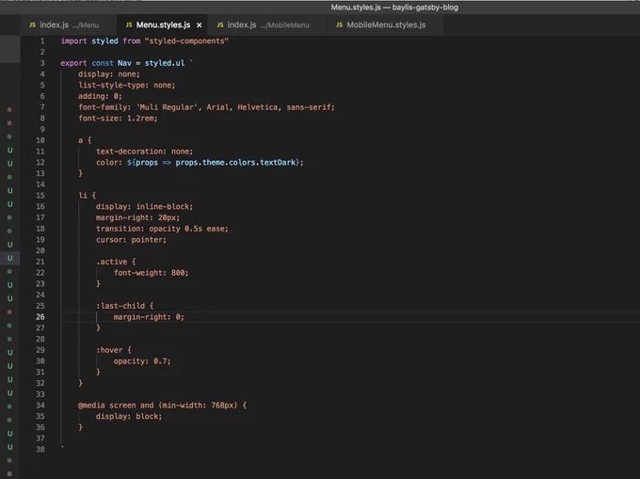Screen dimensions: 640x479
Task: Click the Nav constant name
Action: 124,63
